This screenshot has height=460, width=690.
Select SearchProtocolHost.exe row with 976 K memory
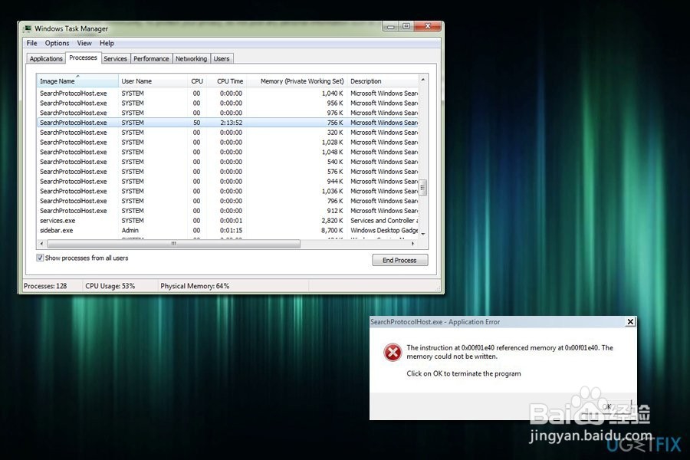228,113
